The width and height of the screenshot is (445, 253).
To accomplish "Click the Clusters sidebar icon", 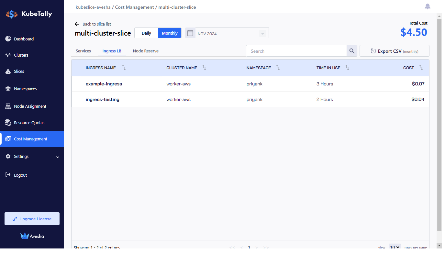I will point(8,55).
